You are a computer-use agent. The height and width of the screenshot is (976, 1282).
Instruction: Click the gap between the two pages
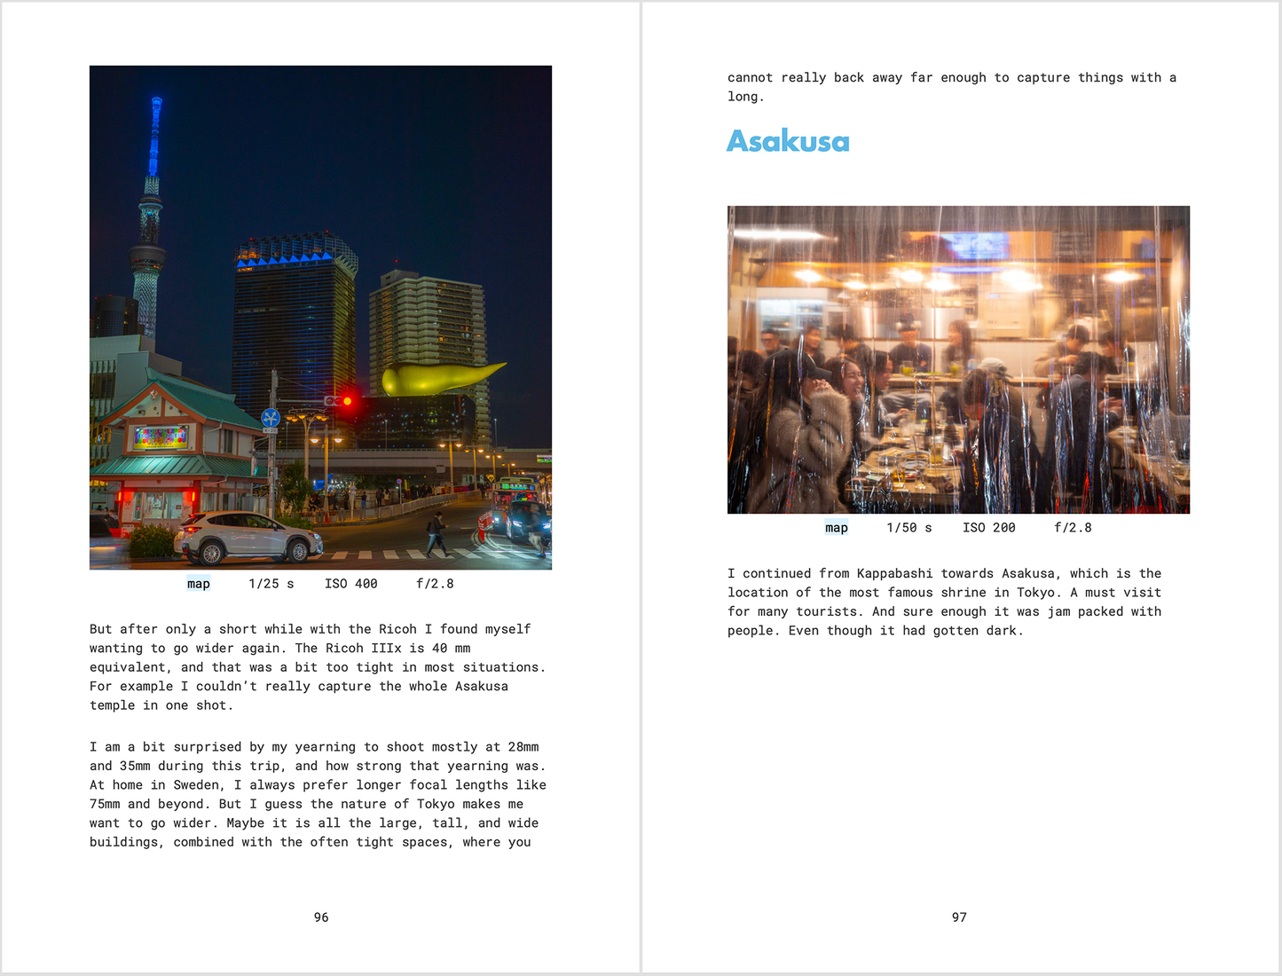click(641, 488)
